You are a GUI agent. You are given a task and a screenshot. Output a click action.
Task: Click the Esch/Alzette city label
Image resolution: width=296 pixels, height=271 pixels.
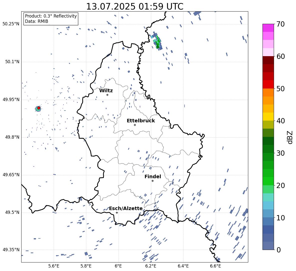point(126,209)
